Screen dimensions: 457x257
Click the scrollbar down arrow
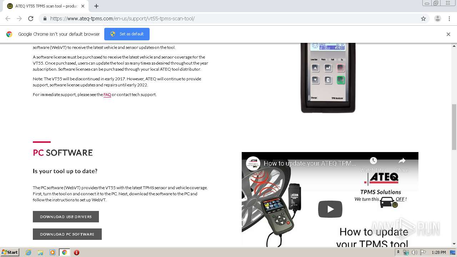click(x=454, y=244)
